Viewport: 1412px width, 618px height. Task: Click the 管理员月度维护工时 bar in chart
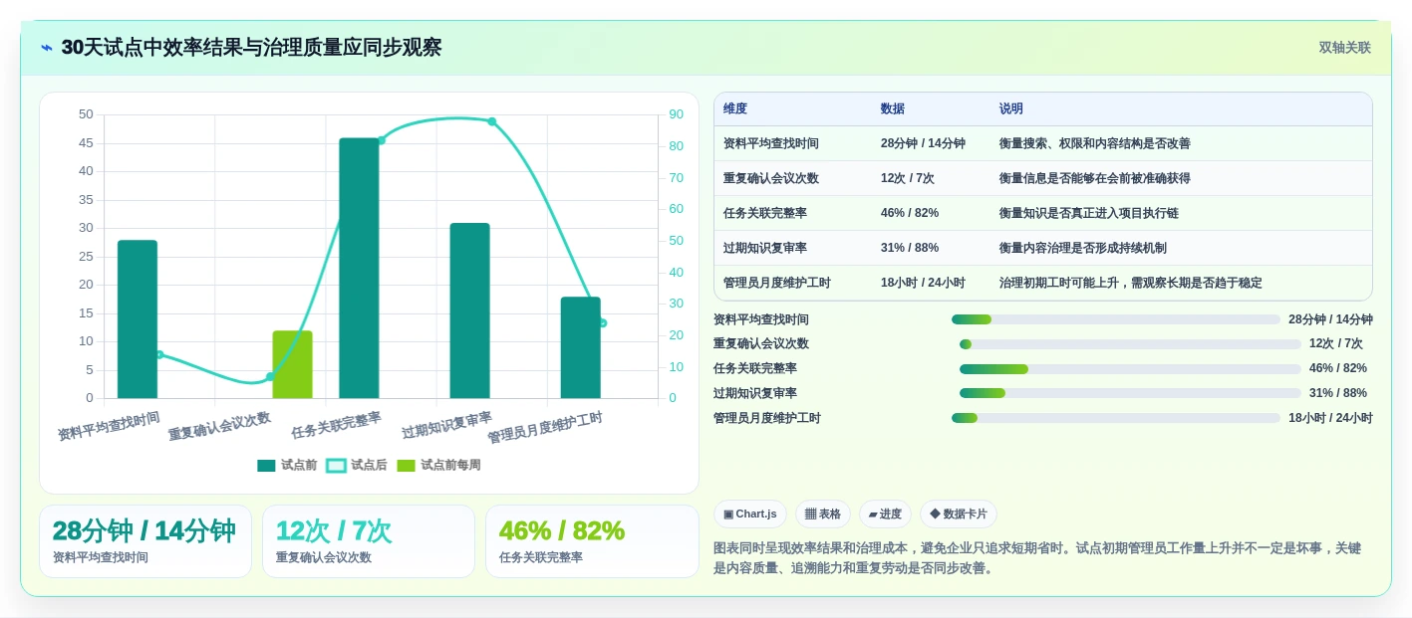[x=581, y=347]
